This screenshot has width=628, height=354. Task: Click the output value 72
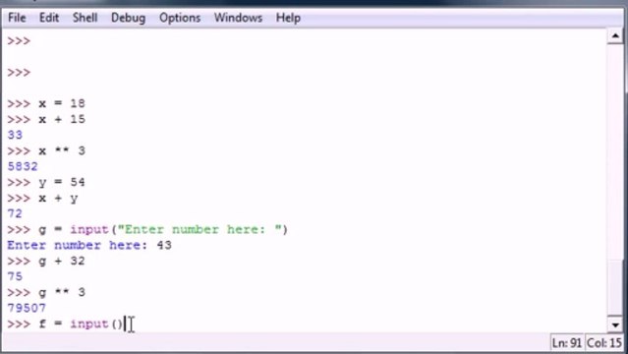click(x=15, y=213)
